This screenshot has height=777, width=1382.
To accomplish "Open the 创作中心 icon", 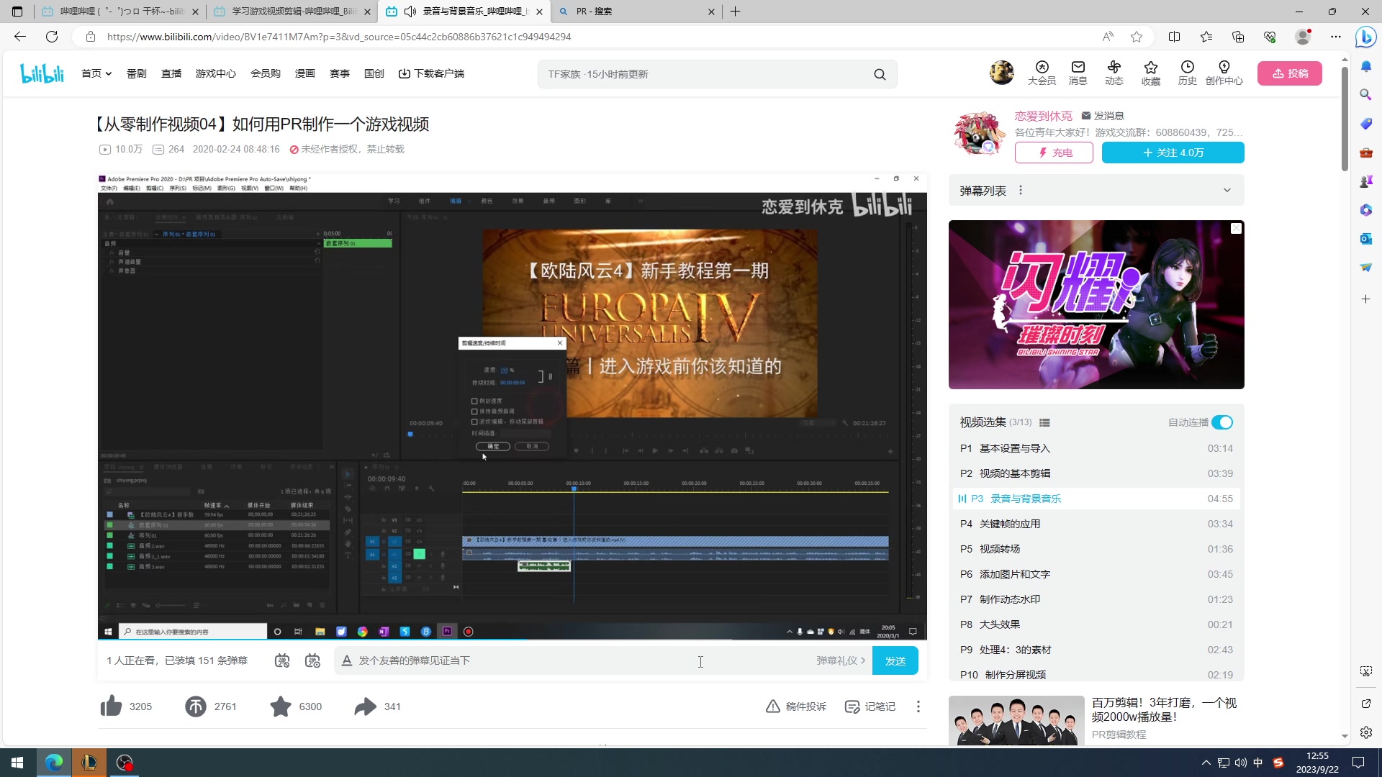I will tap(1224, 73).
